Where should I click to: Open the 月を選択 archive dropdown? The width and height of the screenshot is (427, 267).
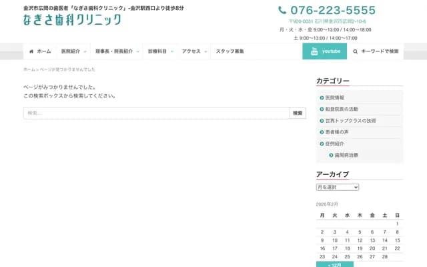tap(338, 187)
